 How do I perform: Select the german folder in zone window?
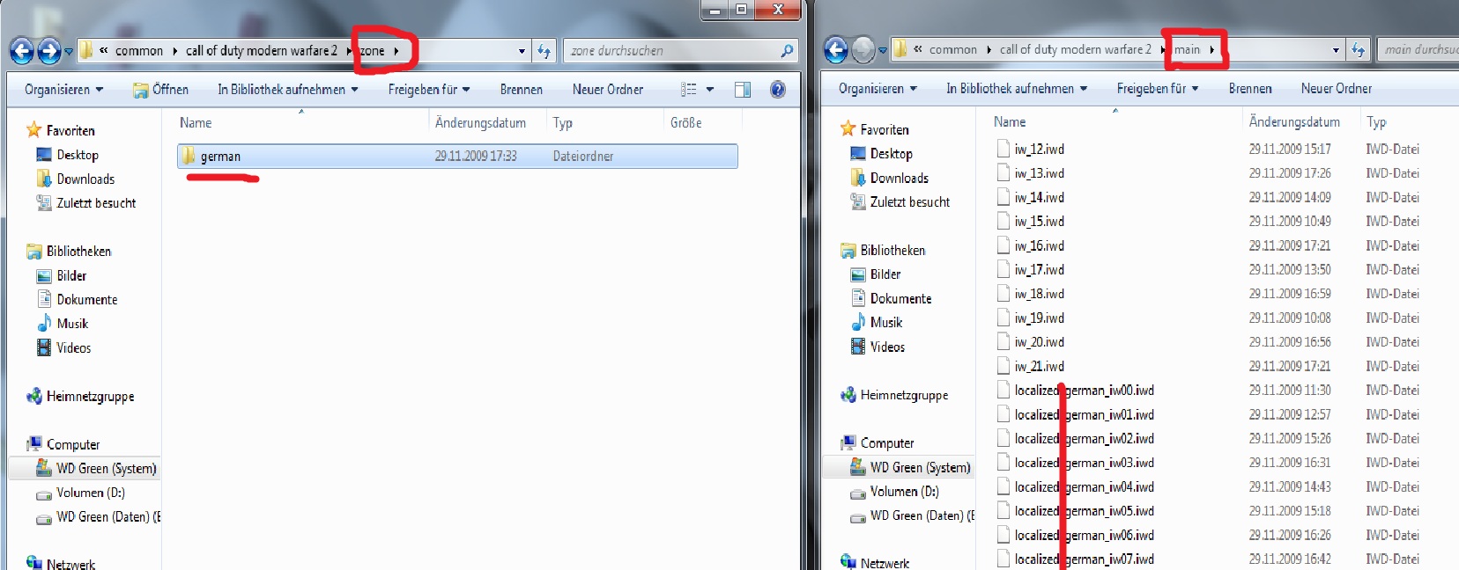457,157
